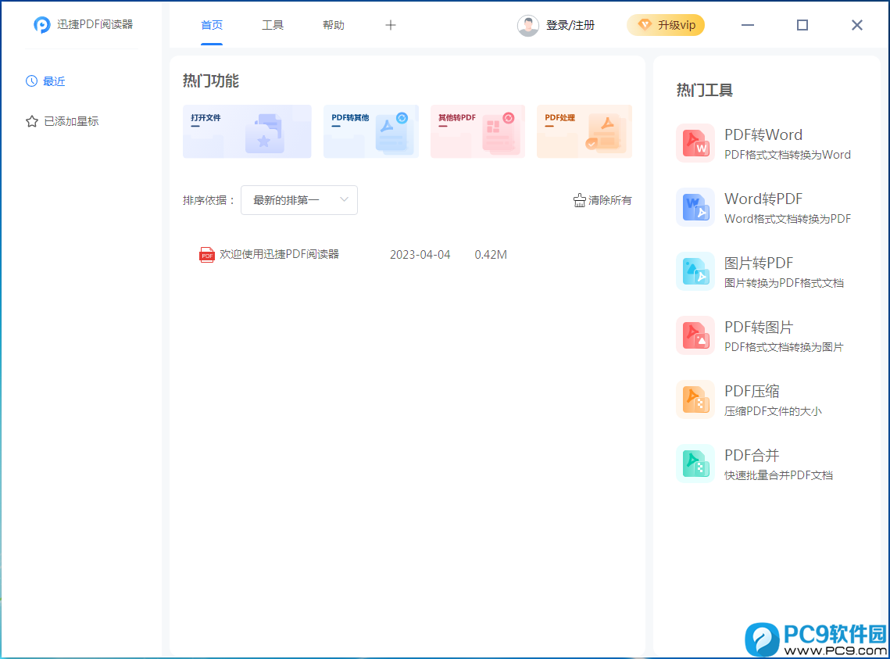
Task: Click the broom icon beside 清除所有
Action: coord(579,200)
